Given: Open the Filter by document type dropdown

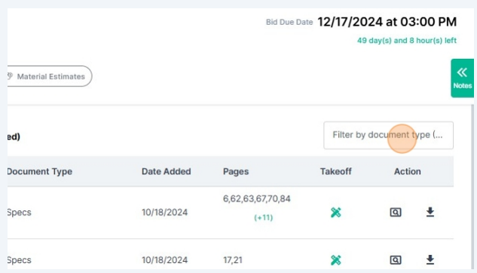Looking at the screenshot, I should pyautogui.click(x=389, y=135).
